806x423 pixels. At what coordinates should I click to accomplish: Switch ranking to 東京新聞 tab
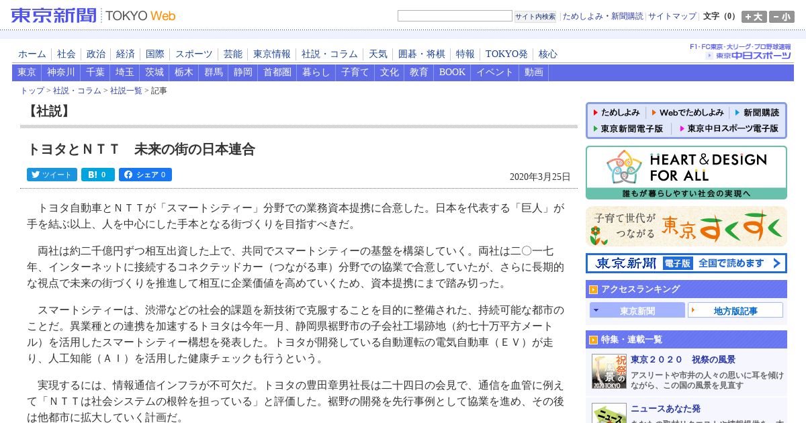point(637,310)
